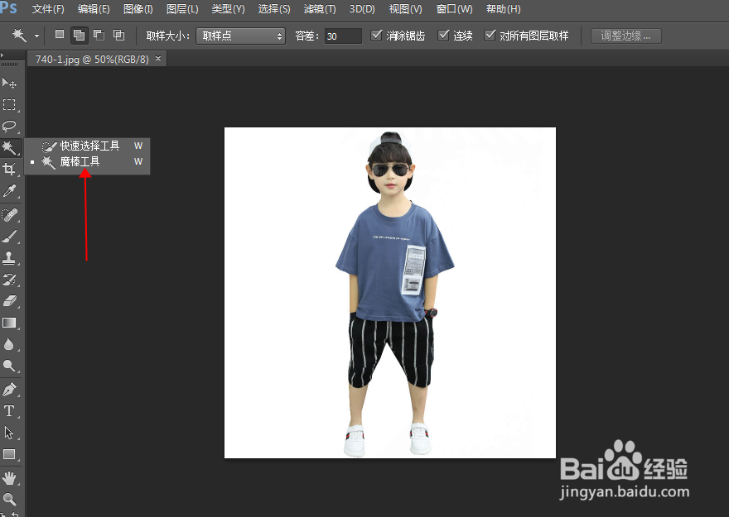
Task: Select the Gradient tool
Action: pyautogui.click(x=9, y=323)
